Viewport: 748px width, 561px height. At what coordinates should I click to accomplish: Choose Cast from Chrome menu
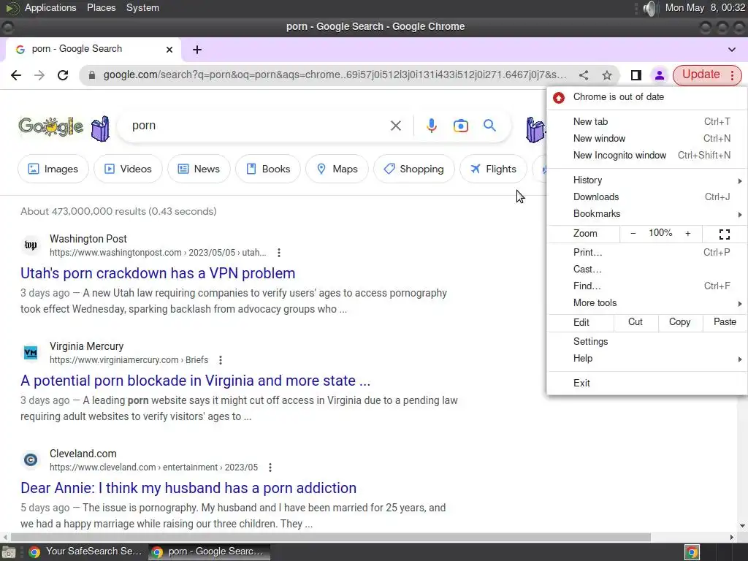(647, 270)
